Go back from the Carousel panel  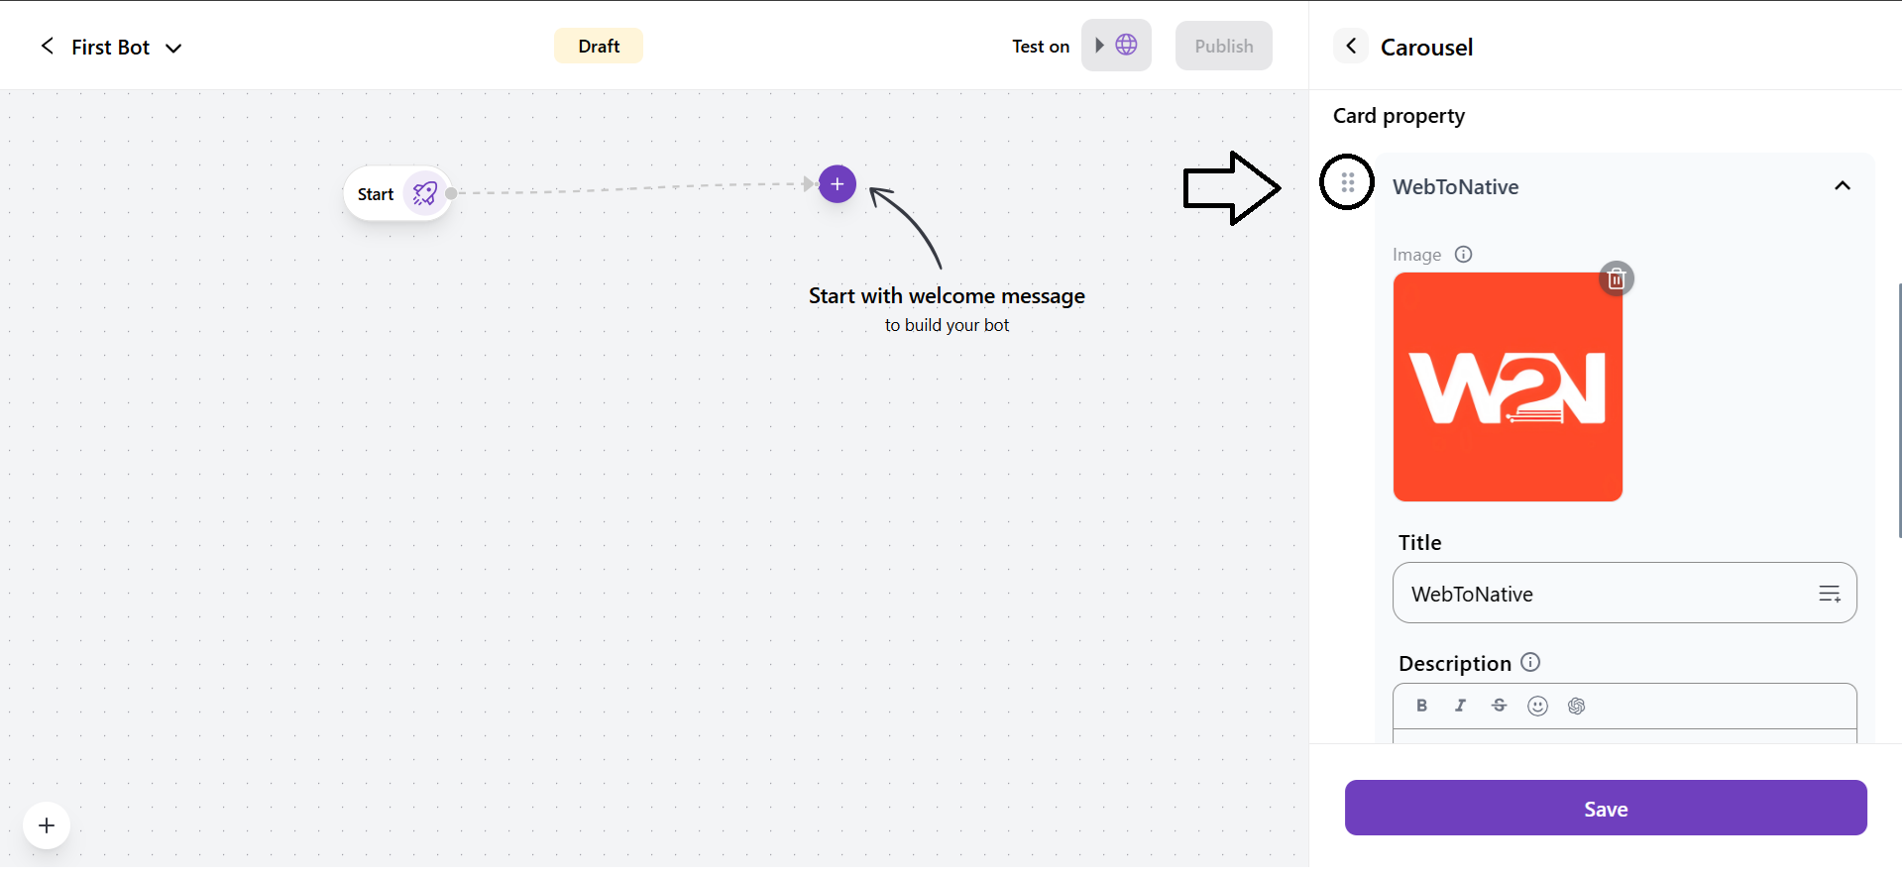(x=1351, y=47)
